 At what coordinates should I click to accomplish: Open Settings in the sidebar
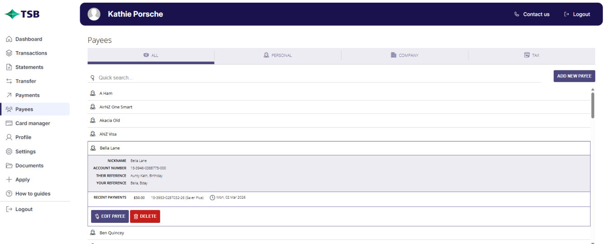[x=35, y=152]
